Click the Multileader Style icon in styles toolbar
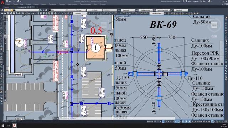Viewport: 228px width, 128px height. [x=172, y=10]
